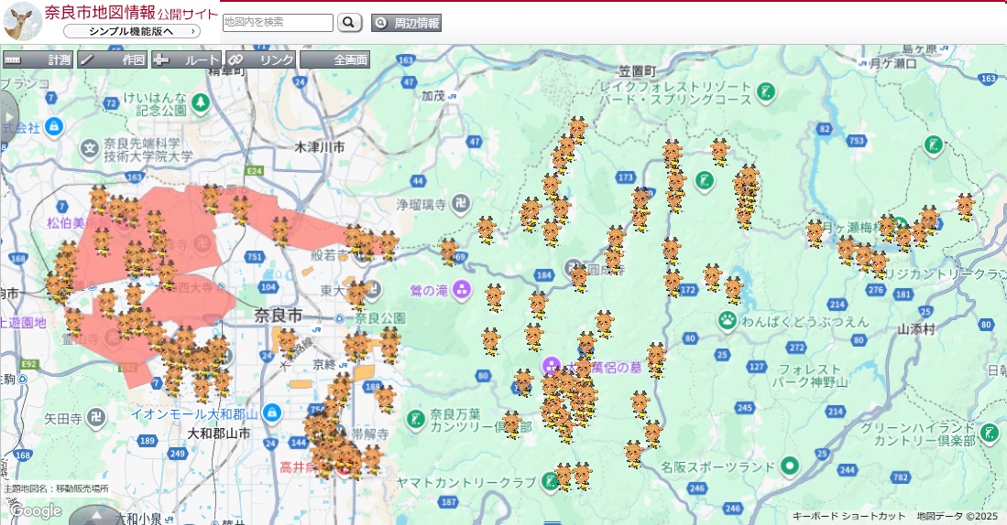Click the 奈良市 city label
This screenshot has height=525, width=1007.
[278, 316]
